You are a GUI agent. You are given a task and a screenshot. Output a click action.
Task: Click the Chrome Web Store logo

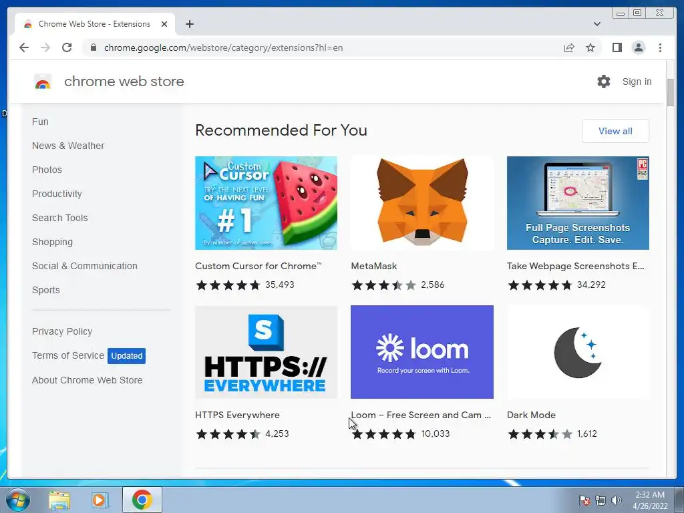[x=43, y=81]
